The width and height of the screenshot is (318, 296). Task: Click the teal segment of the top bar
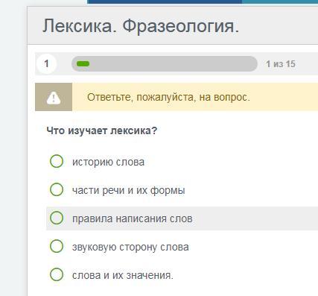pyautogui.click(x=280, y=1)
